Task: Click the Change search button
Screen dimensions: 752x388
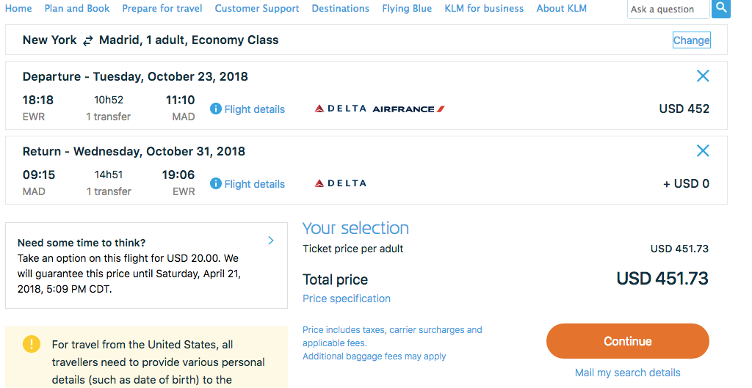Action: pos(691,40)
